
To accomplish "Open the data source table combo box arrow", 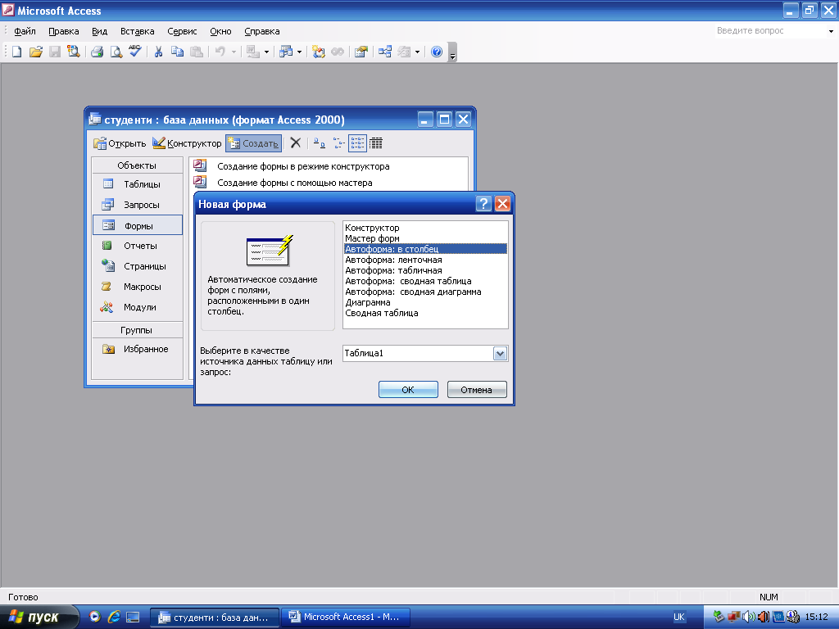I will pyautogui.click(x=500, y=354).
